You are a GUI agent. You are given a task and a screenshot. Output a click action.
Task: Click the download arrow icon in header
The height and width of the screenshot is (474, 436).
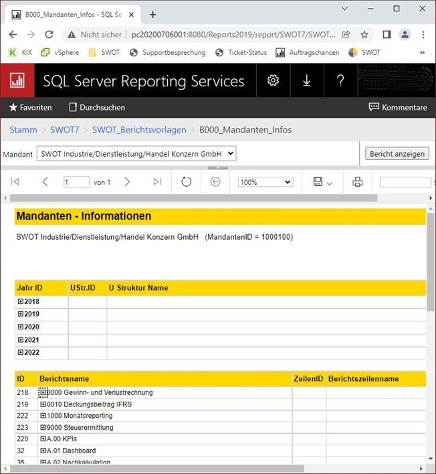307,80
